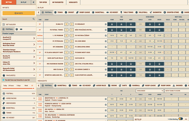
Task: Favourite star for Brentford vs Liverpool
Action: click(106, 99)
